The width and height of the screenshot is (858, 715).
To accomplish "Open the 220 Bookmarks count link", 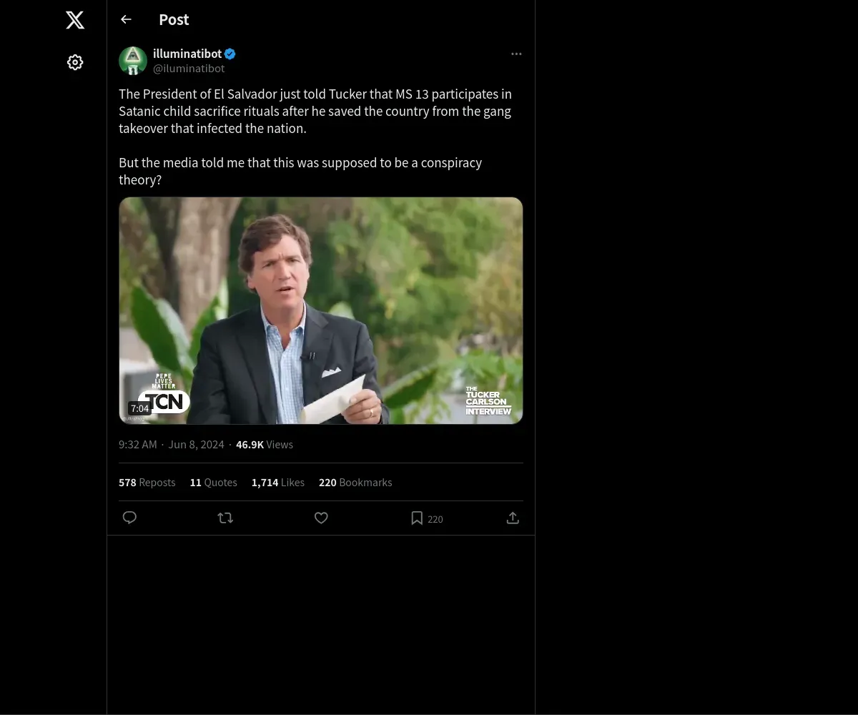I will (x=355, y=483).
